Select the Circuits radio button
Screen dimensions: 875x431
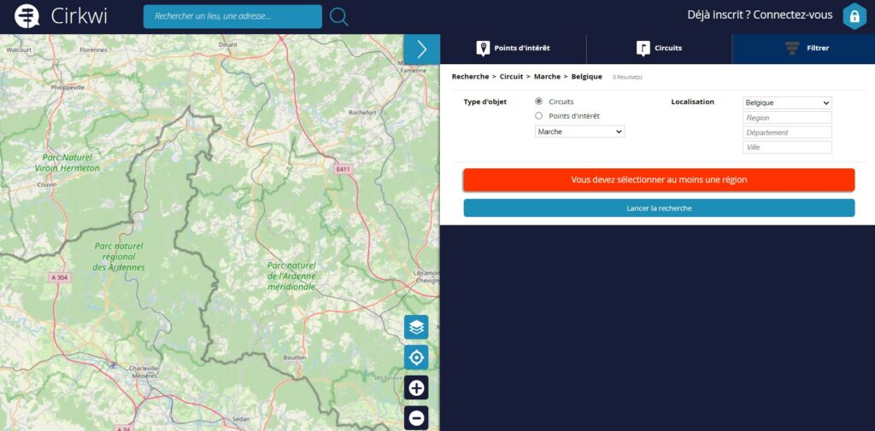click(x=538, y=102)
